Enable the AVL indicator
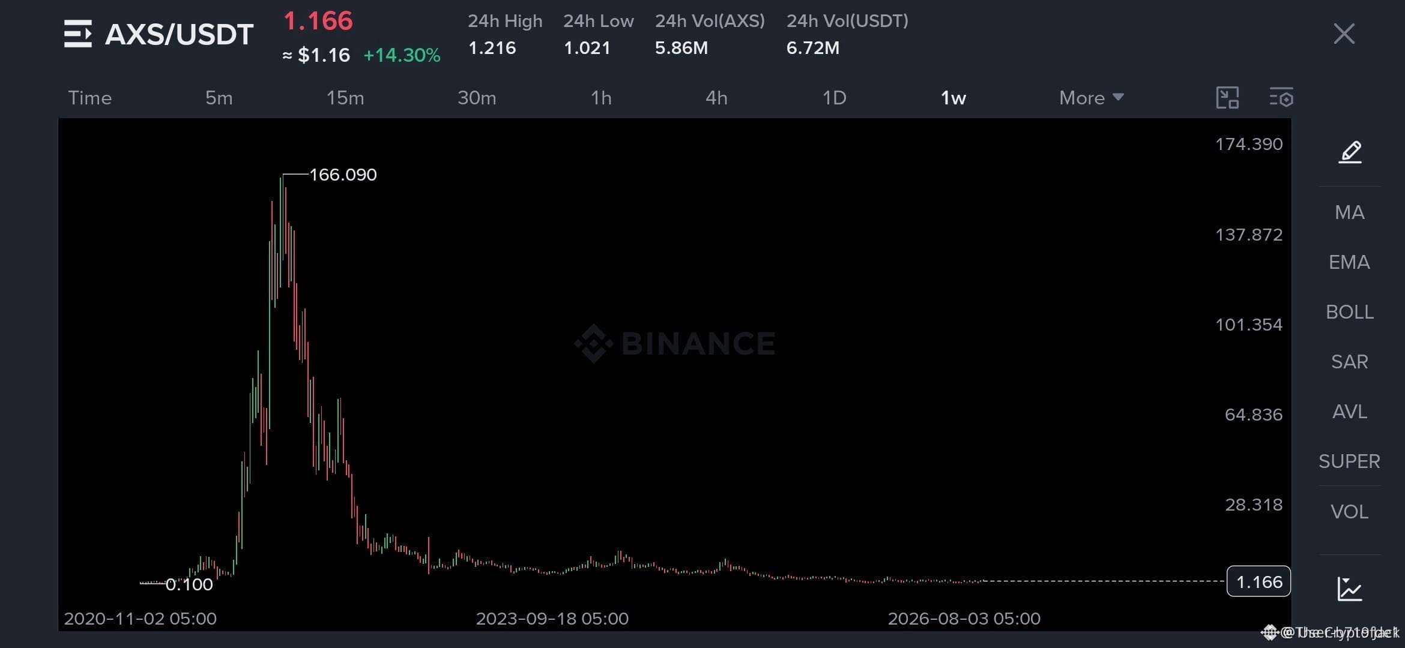This screenshot has width=1405, height=648. coord(1349,412)
